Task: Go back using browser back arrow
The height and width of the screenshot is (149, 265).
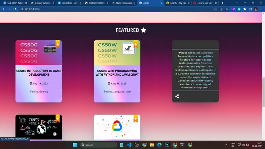Action: [4, 9]
